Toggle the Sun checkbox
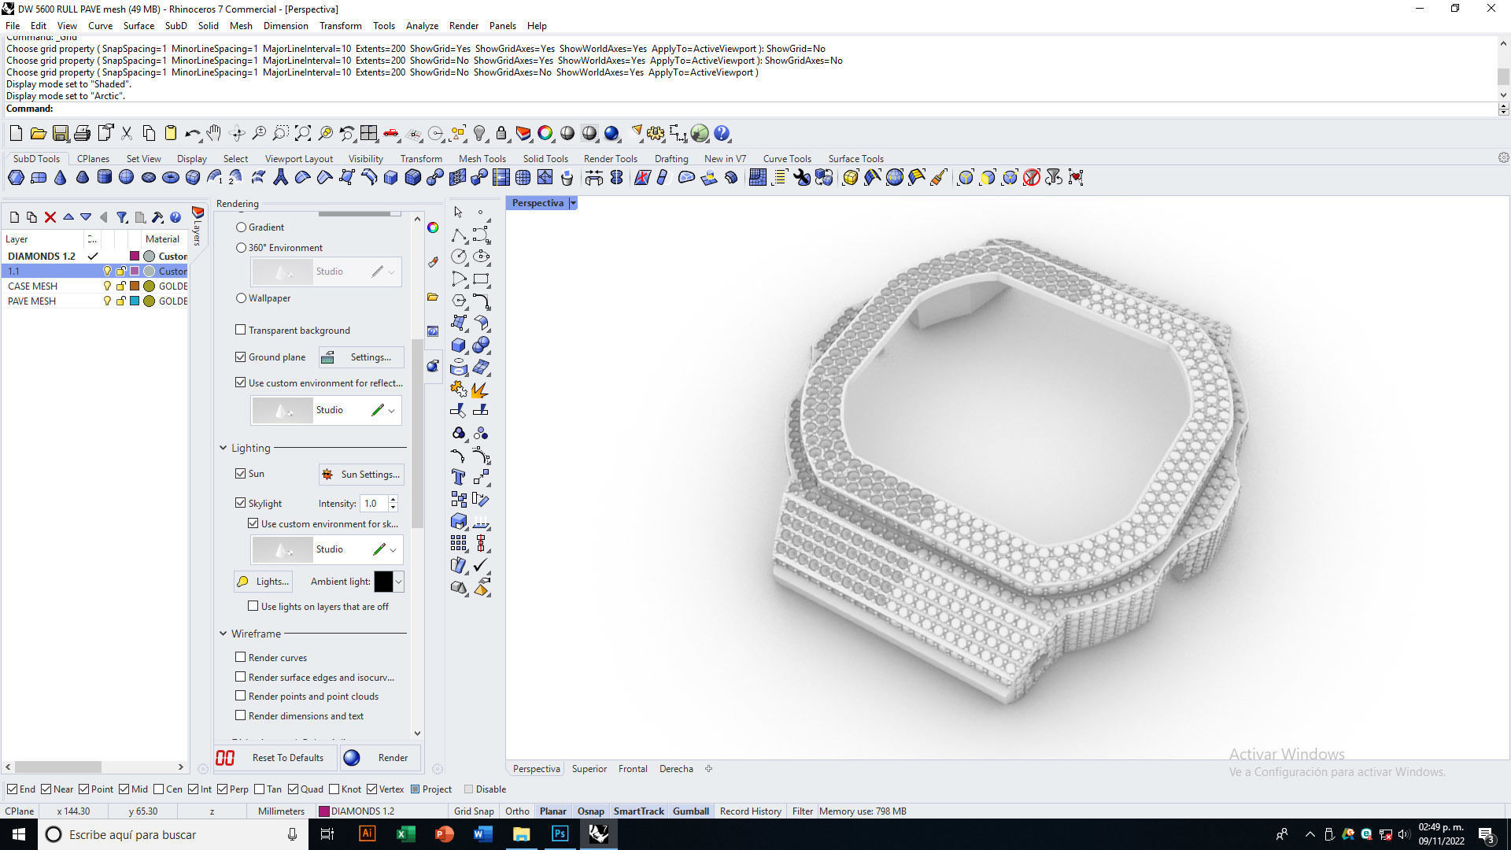Viewport: 1511px width, 850px height. [241, 474]
